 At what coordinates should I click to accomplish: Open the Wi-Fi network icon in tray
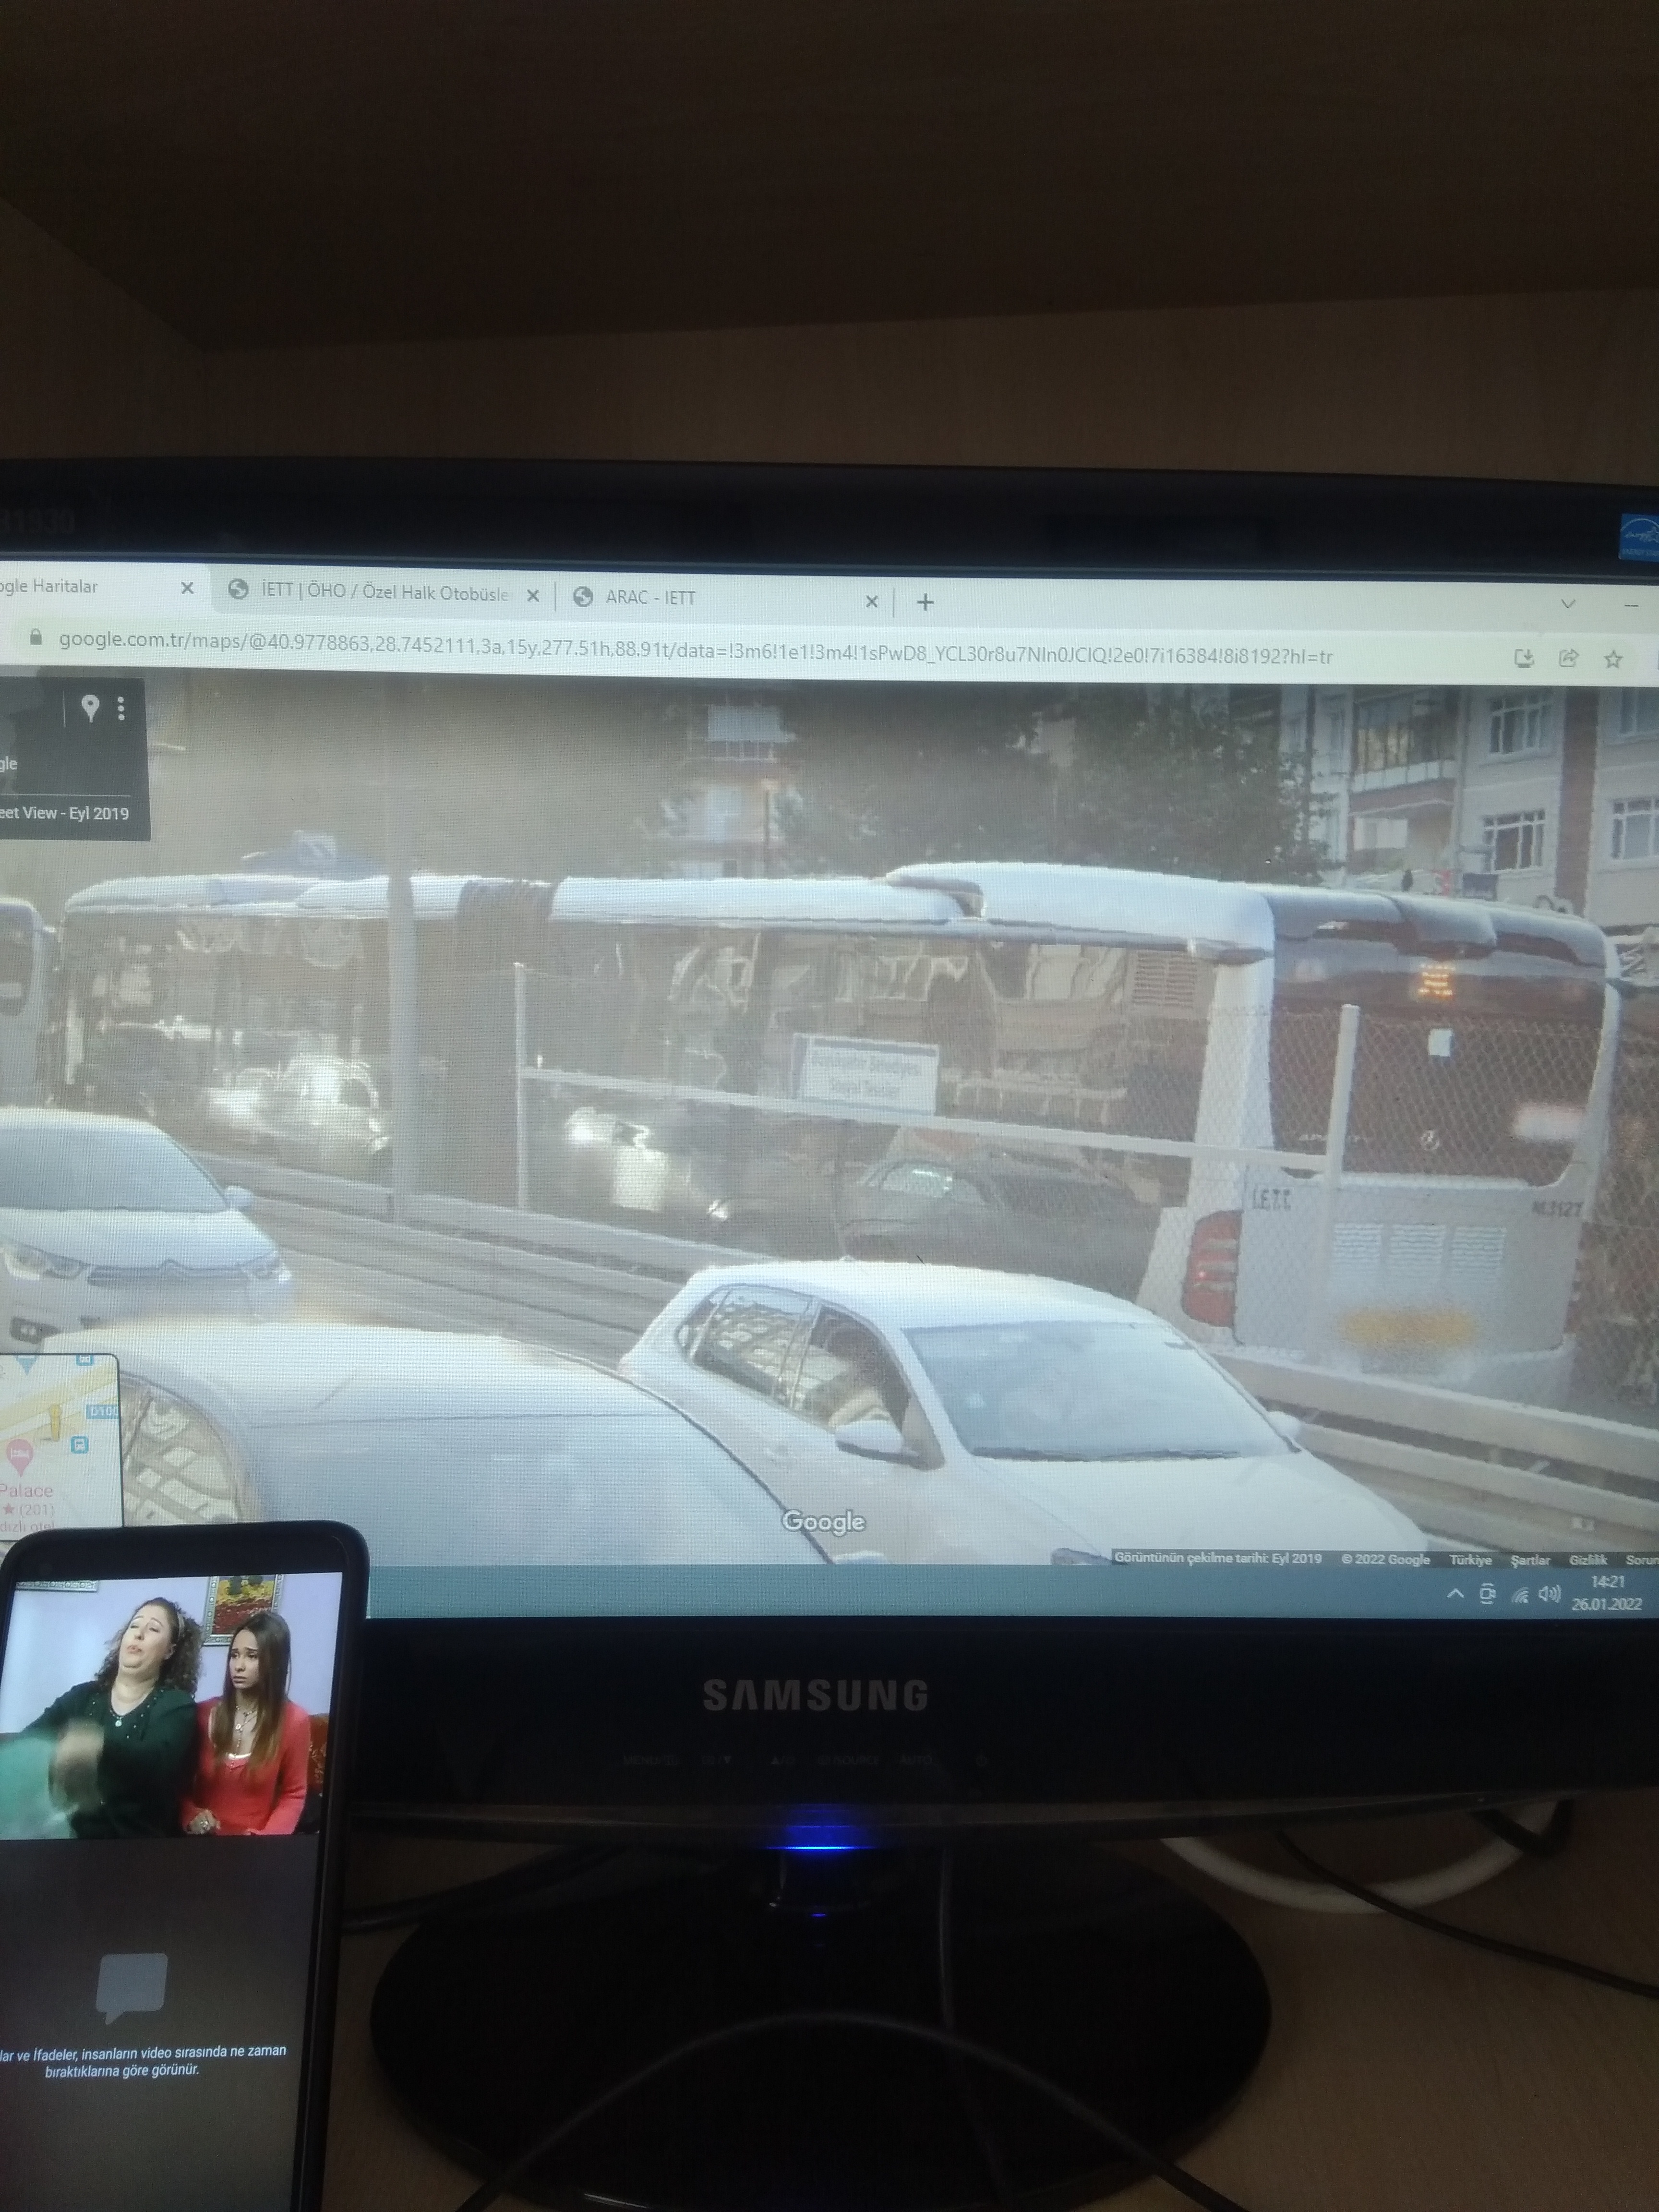click(x=1519, y=1595)
